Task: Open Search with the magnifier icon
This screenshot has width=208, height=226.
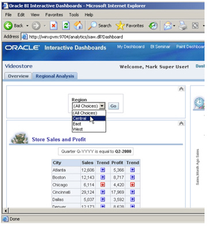Action: coord(92,25)
